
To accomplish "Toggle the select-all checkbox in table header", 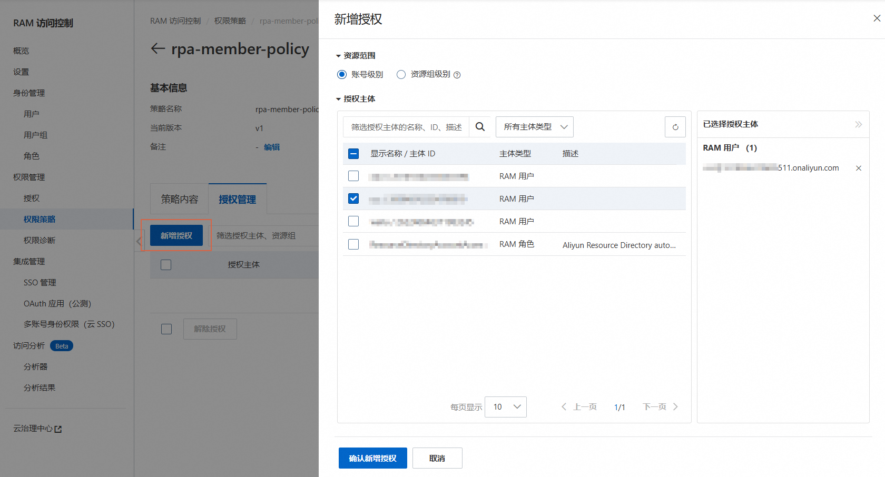I will (353, 154).
